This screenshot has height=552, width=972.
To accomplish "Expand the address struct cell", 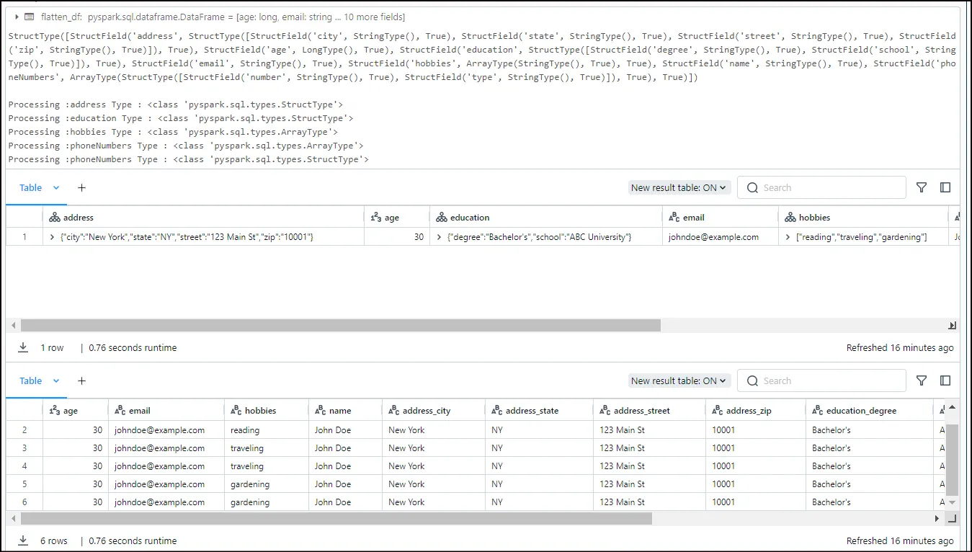I will pyautogui.click(x=53, y=236).
